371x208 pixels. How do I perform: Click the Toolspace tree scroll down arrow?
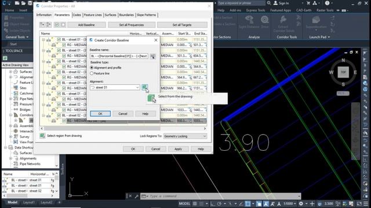pyautogui.click(x=57, y=166)
